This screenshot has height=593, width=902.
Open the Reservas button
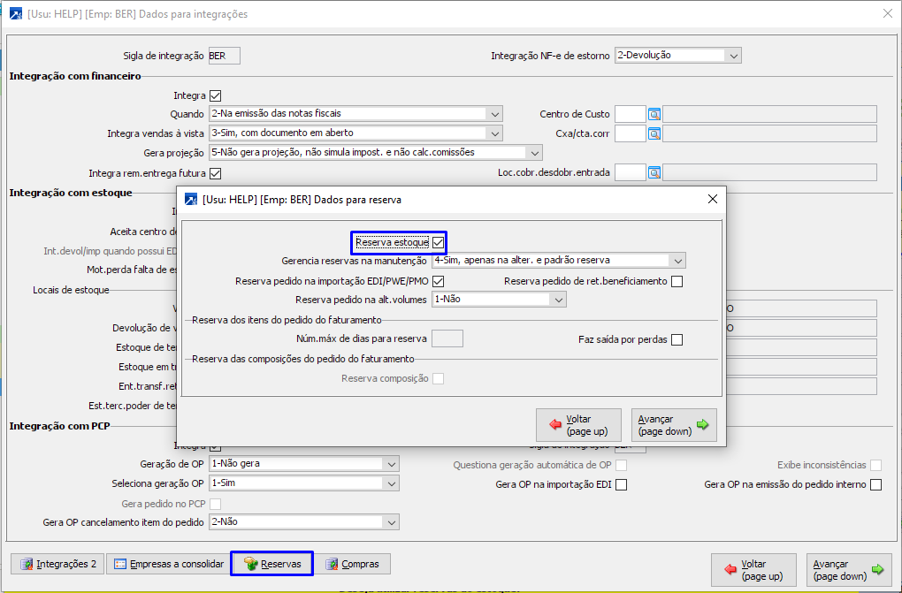tap(272, 564)
